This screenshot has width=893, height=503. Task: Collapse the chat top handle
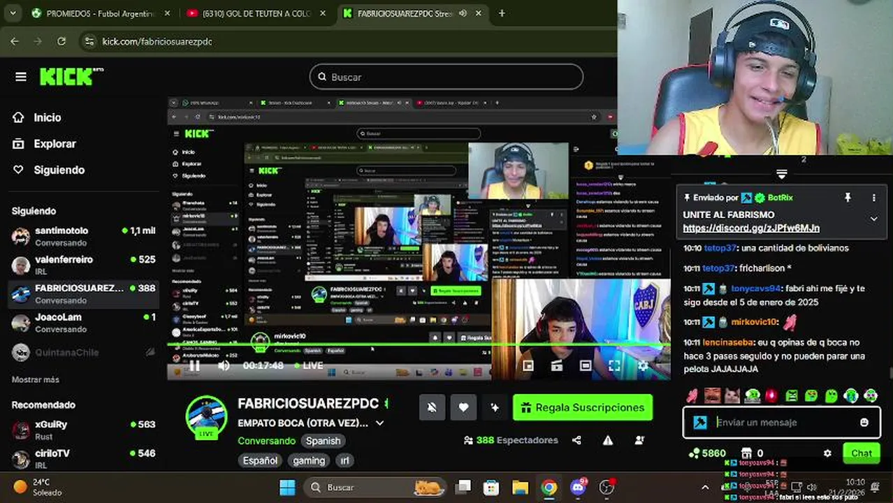[781, 174]
